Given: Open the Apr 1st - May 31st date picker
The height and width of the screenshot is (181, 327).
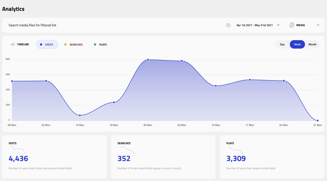Looking at the screenshot, I should 254,25.
